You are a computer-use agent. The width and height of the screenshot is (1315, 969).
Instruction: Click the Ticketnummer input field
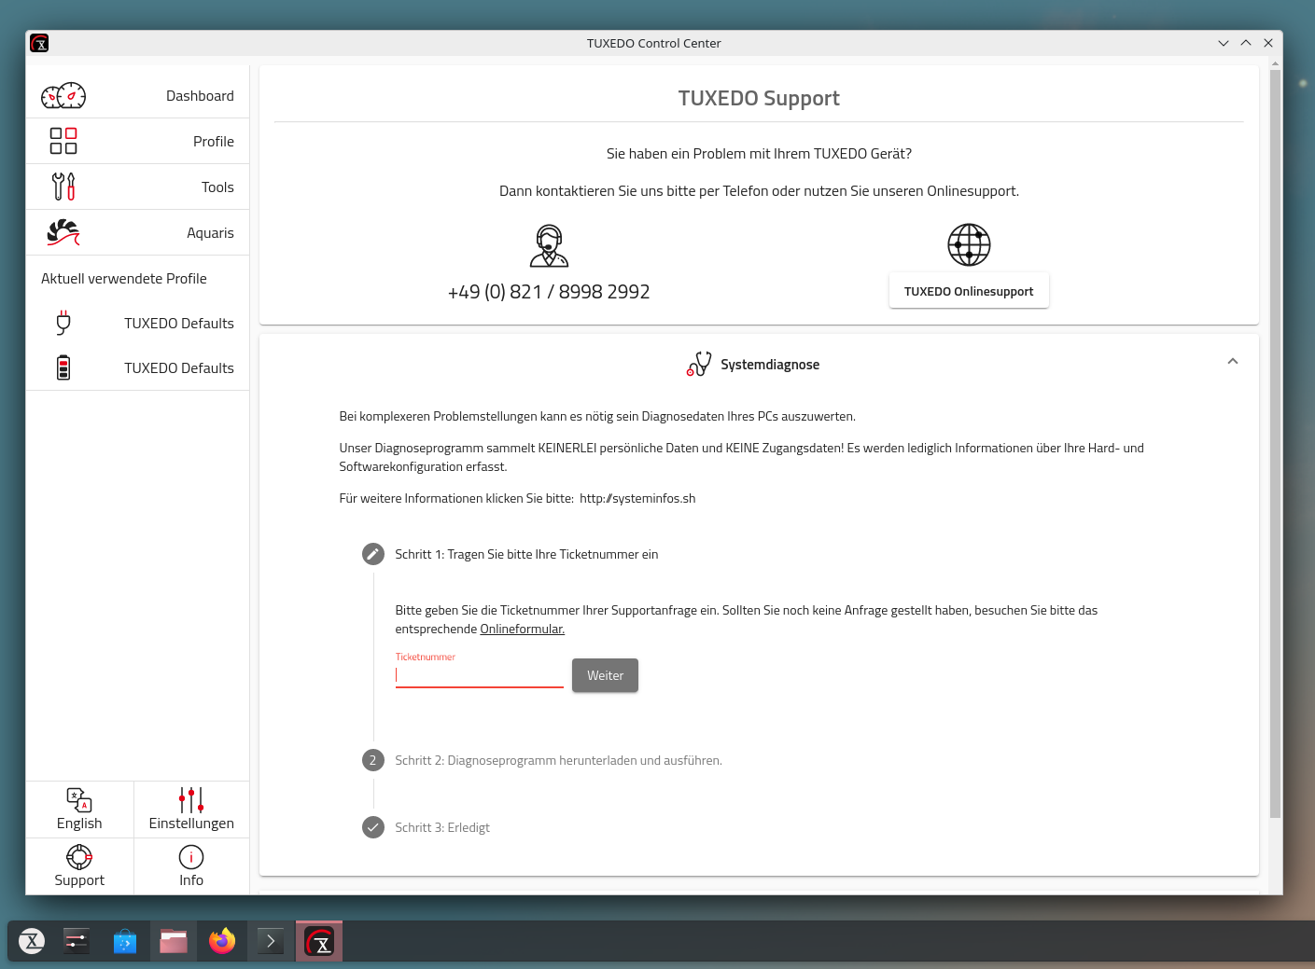[480, 675]
